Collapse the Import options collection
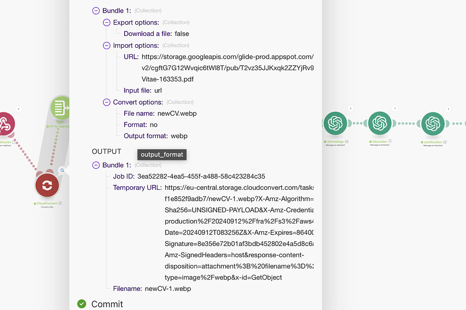 click(106, 45)
